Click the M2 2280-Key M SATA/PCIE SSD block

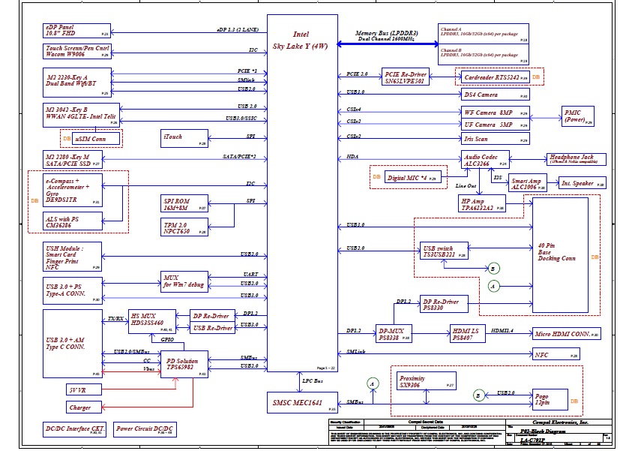(x=73, y=159)
